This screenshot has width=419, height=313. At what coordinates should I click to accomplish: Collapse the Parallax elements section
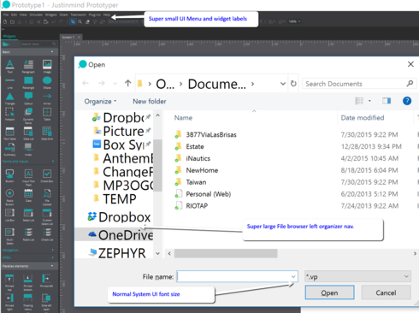click(x=52, y=266)
